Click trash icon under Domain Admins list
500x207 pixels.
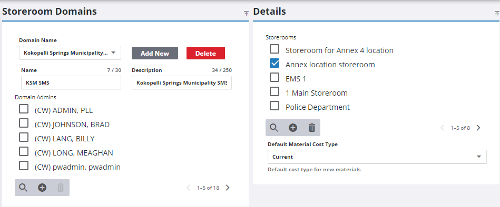click(x=61, y=188)
